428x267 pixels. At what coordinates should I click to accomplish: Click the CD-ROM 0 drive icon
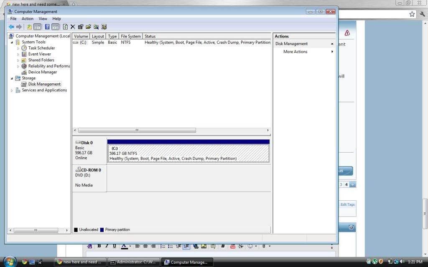pyautogui.click(x=78, y=169)
